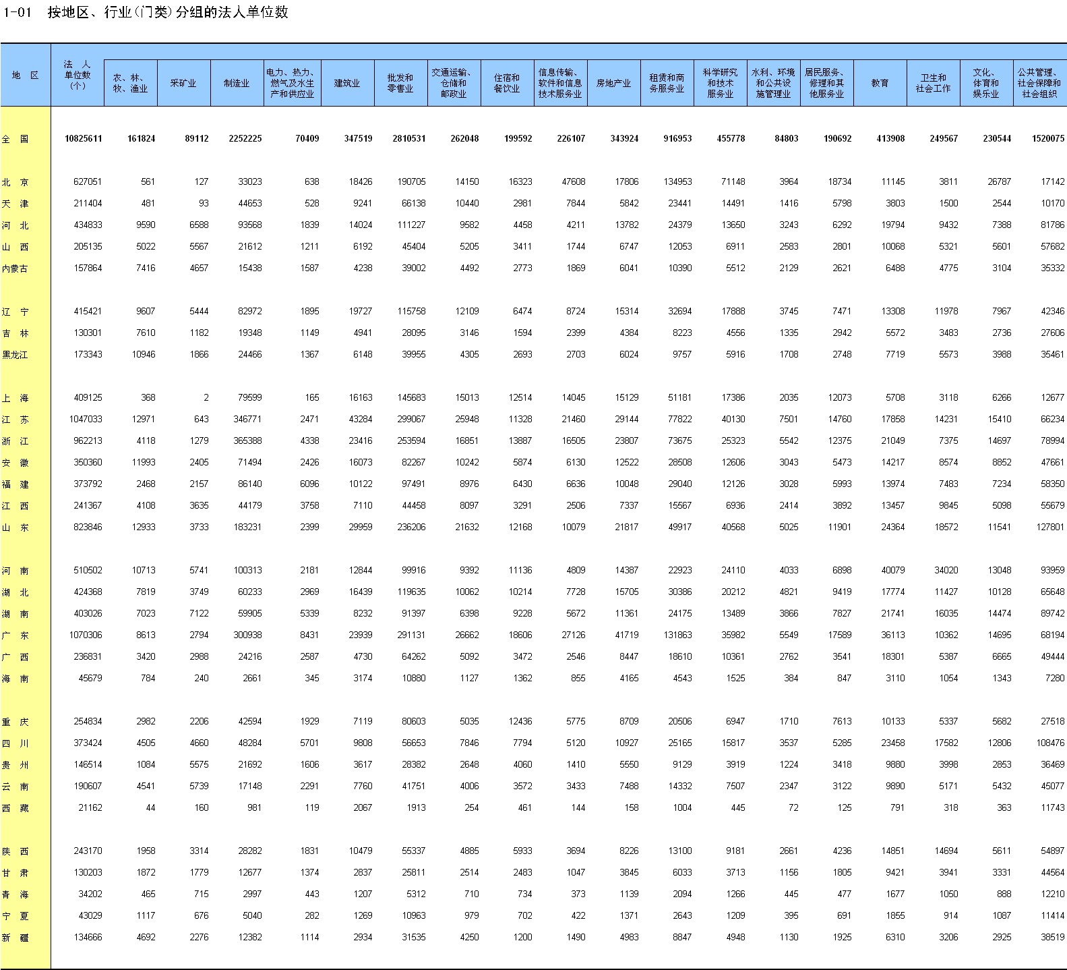Click the '湖南' row label
1067x970 pixels.
click(x=15, y=614)
